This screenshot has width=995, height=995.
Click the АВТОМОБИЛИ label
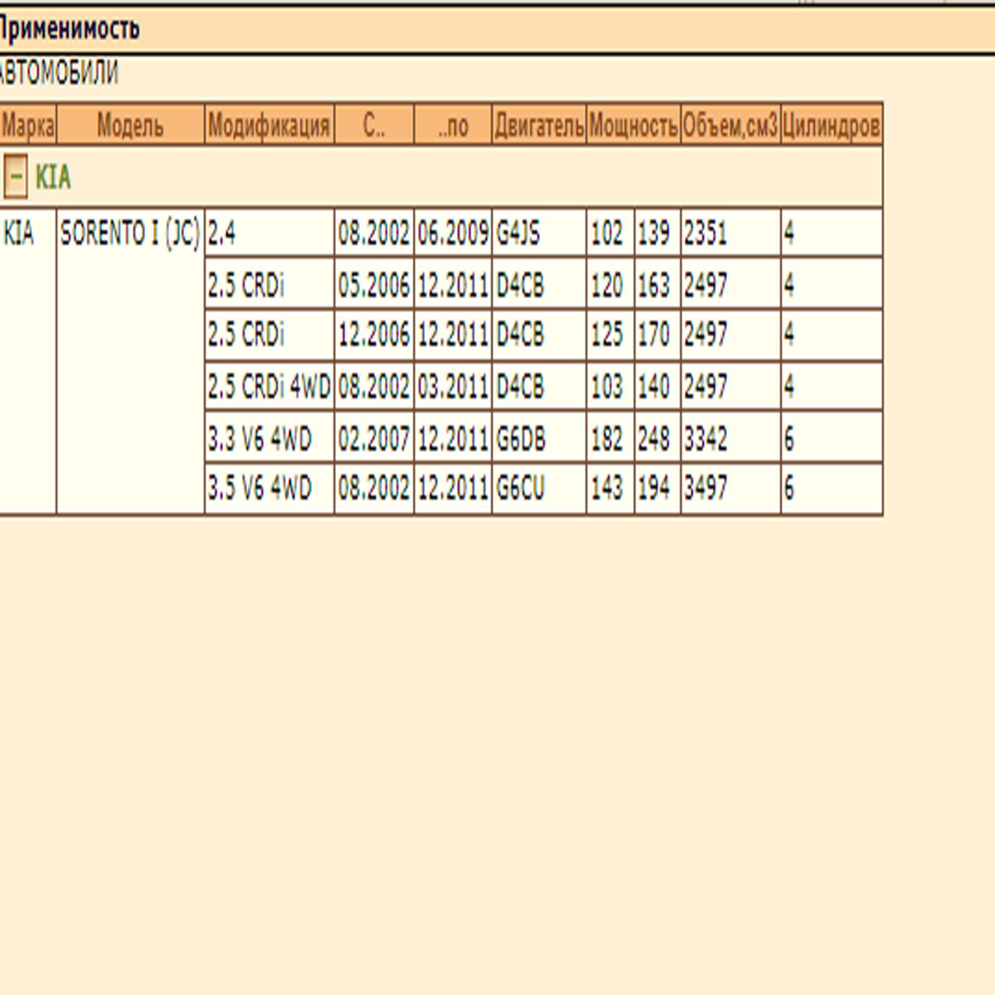(x=59, y=73)
